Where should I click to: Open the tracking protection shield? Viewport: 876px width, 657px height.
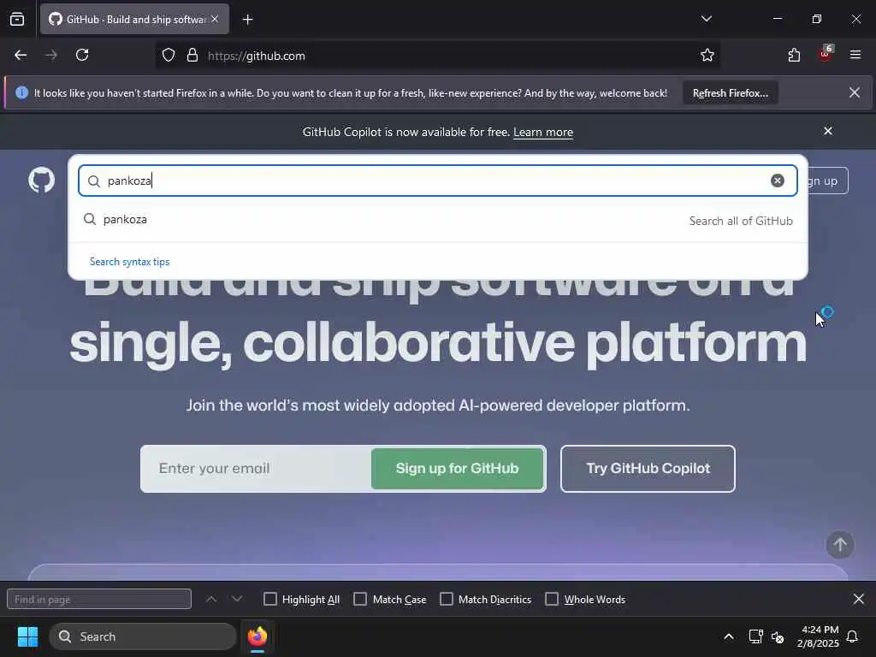pos(169,56)
